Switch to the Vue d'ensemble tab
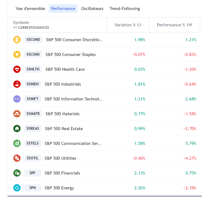 (x=30, y=8)
